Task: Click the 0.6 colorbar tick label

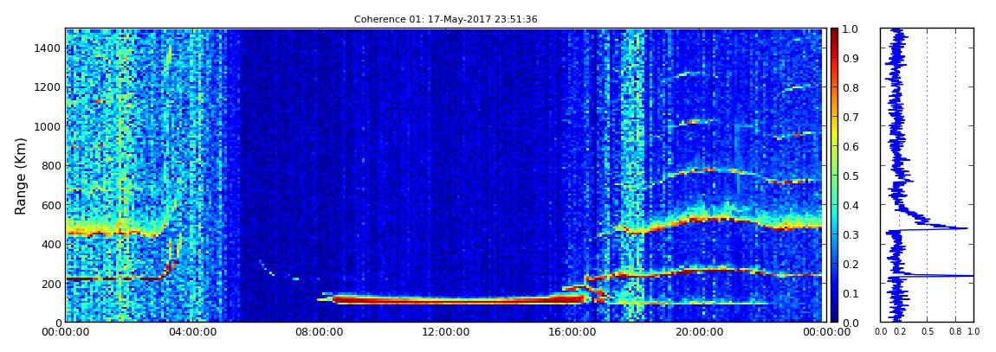Action: coord(851,146)
